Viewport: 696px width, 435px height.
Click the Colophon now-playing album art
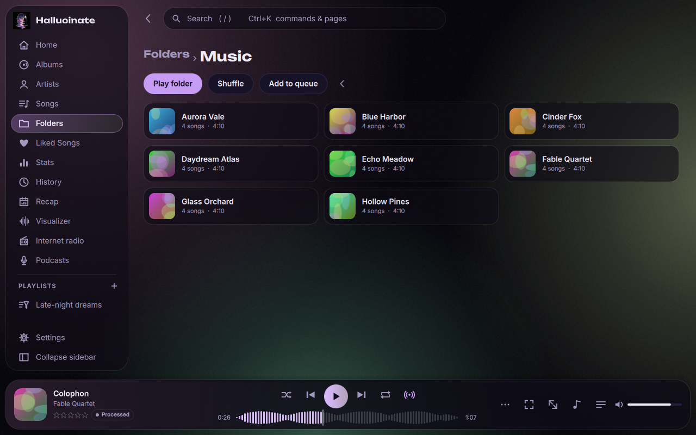(30, 405)
